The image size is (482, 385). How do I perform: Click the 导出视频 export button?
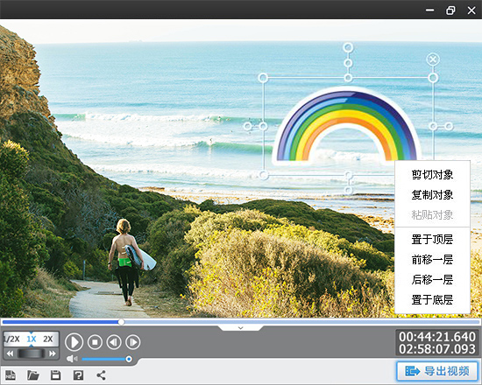point(437,371)
